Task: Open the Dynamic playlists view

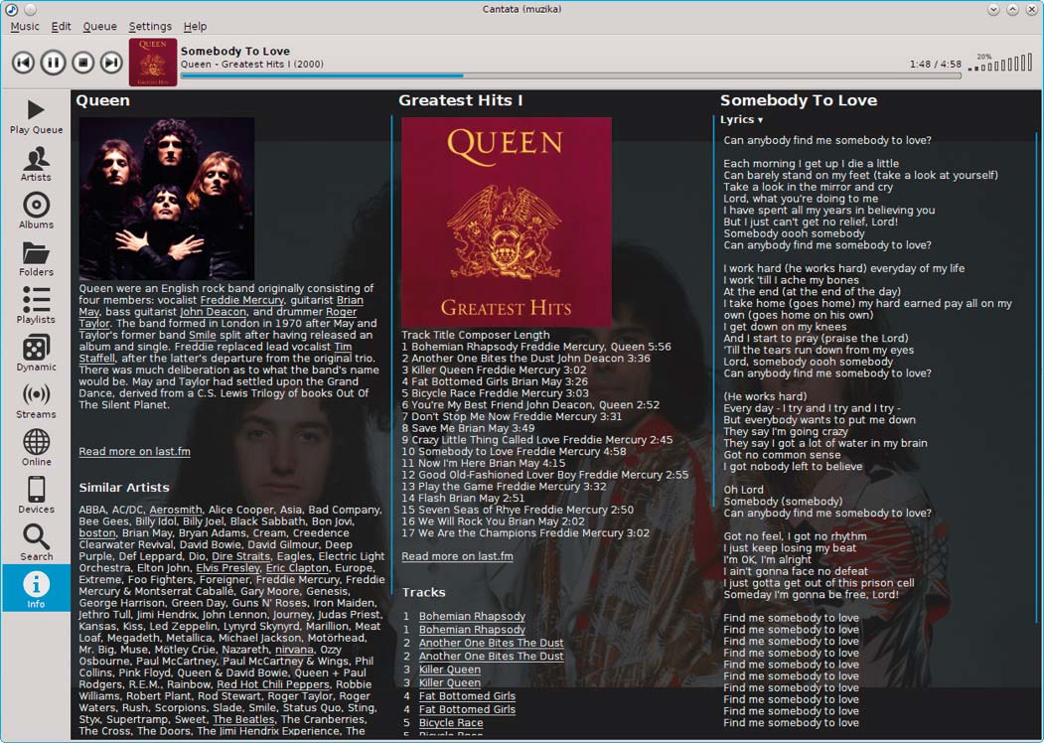Action: 36,354
